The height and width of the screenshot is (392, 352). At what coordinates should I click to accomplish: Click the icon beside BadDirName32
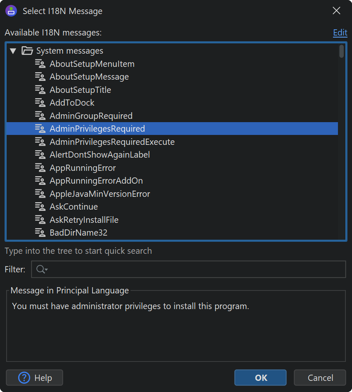40,232
